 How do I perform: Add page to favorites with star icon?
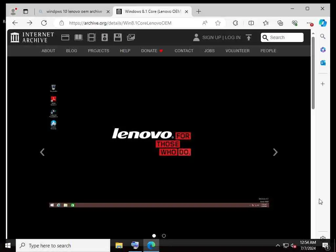tap(218, 23)
